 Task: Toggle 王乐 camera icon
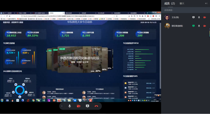(205, 17)
